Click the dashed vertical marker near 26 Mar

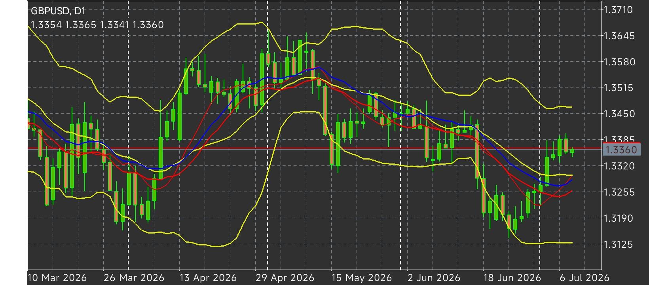pyautogui.click(x=128, y=135)
